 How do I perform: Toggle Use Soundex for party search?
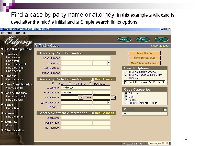pos(93,79)
